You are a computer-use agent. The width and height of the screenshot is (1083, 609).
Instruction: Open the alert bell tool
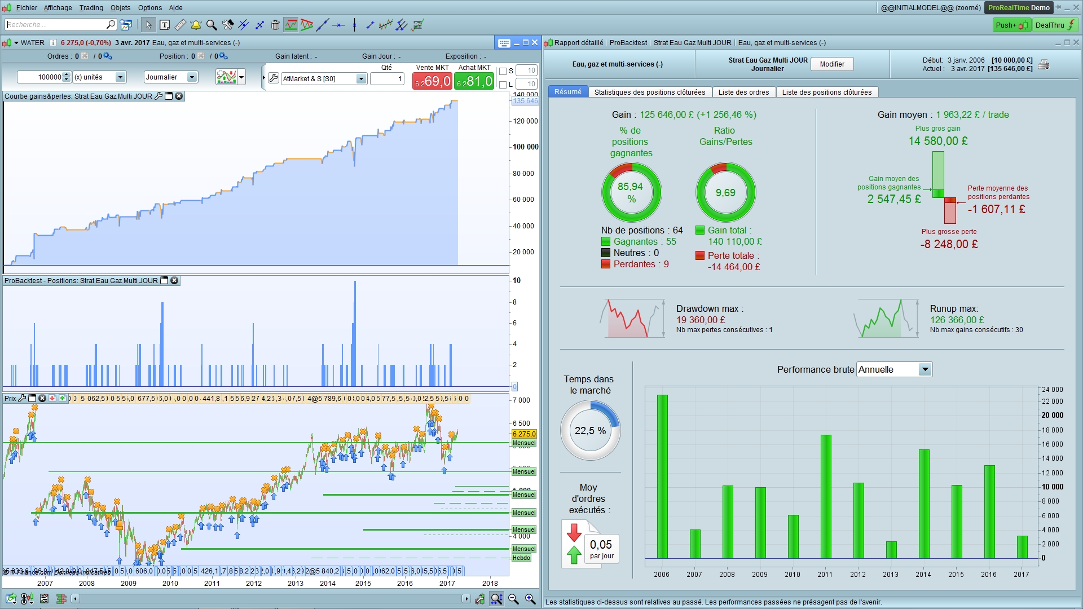(x=196, y=25)
